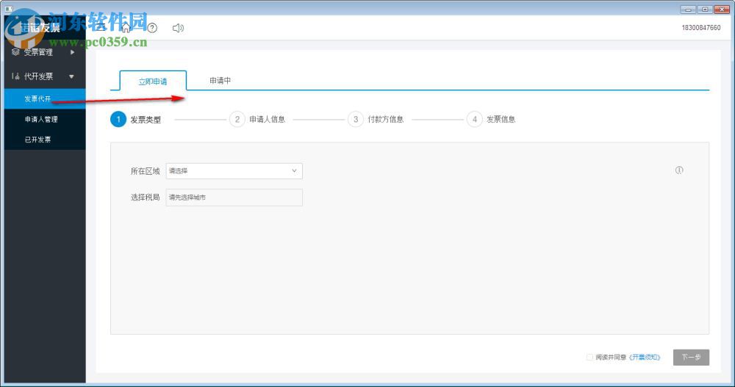Minimize the application window
The height and width of the screenshot is (387, 735).
click(x=688, y=10)
